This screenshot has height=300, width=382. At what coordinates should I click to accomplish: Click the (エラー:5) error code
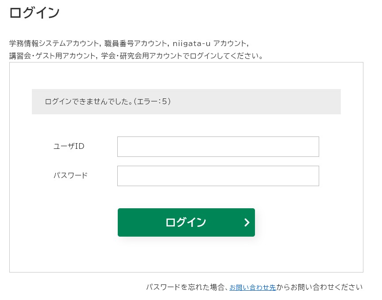(153, 101)
